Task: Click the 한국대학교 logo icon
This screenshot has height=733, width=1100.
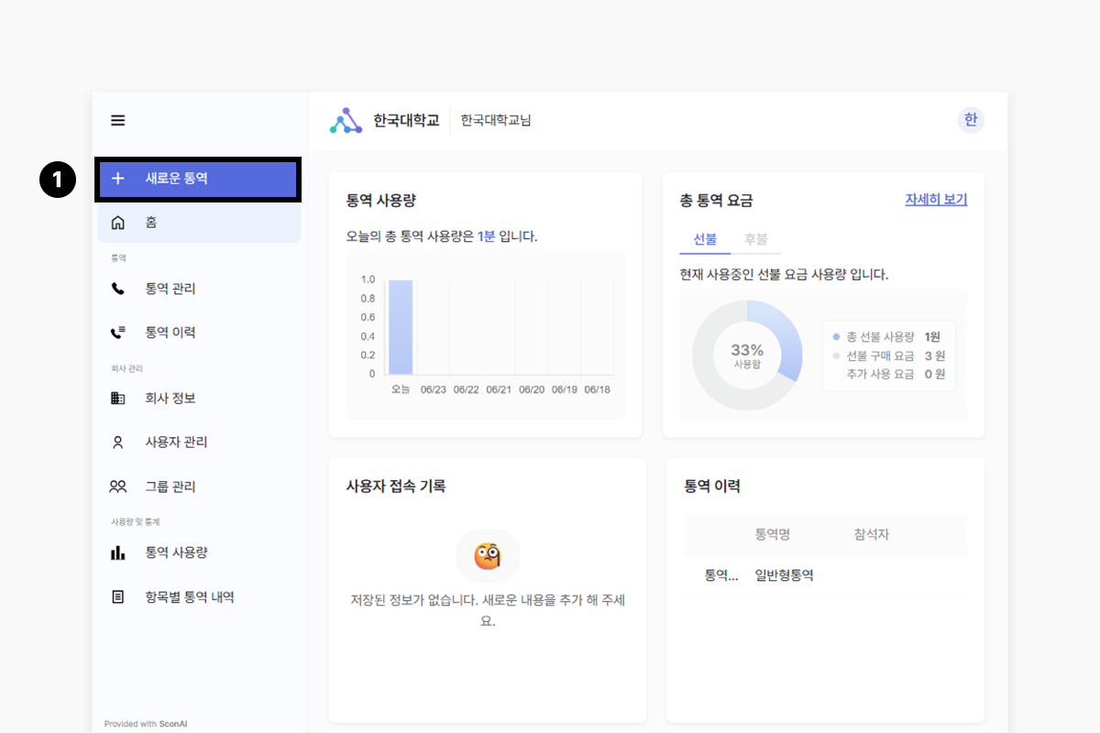Action: coord(346,120)
